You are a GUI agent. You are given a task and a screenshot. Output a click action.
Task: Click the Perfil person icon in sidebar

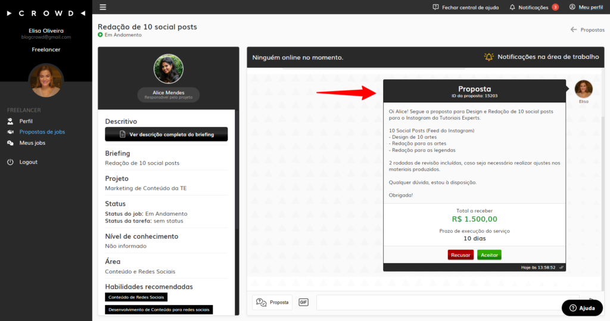coord(11,121)
